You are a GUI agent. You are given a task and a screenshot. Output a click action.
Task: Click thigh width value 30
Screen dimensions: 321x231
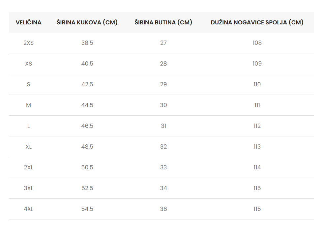[163, 105]
